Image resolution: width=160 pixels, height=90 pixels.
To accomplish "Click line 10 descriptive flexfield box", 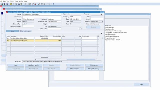I will tap(98, 38).
